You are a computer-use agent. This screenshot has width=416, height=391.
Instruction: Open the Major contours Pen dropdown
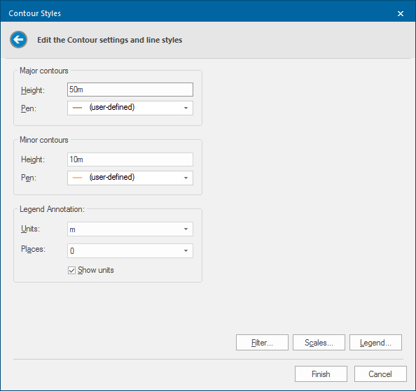click(130, 108)
